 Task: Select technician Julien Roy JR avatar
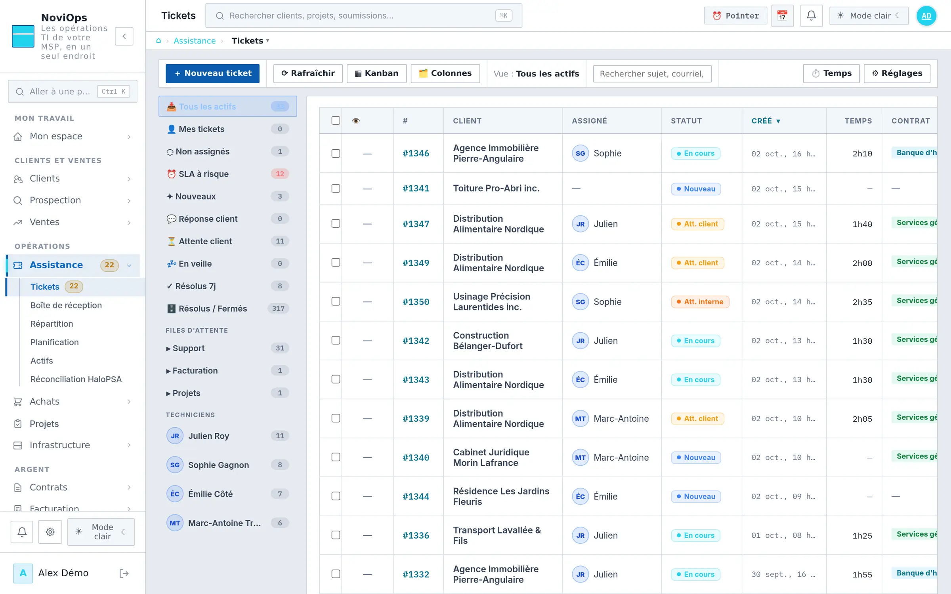coord(175,436)
